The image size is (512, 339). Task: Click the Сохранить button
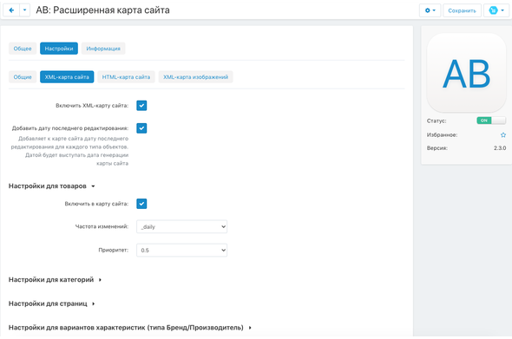462,10
